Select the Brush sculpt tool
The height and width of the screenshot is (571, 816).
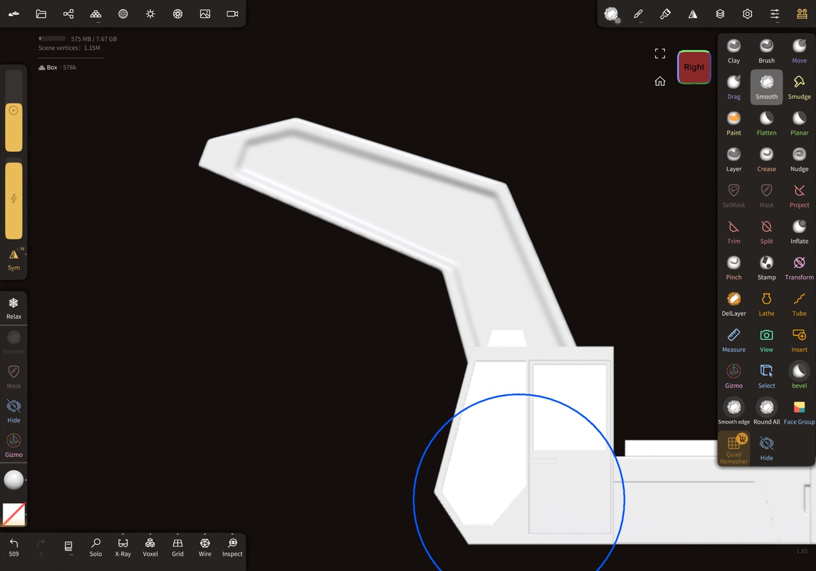[766, 50]
